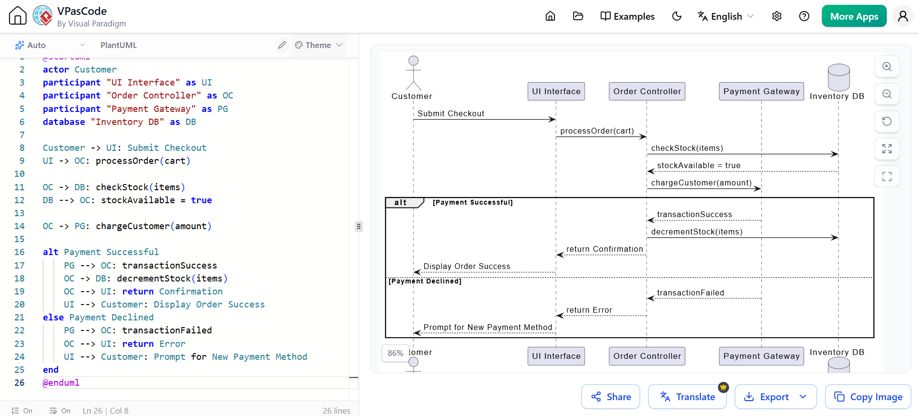Click the translate icon beside English

coord(703,16)
